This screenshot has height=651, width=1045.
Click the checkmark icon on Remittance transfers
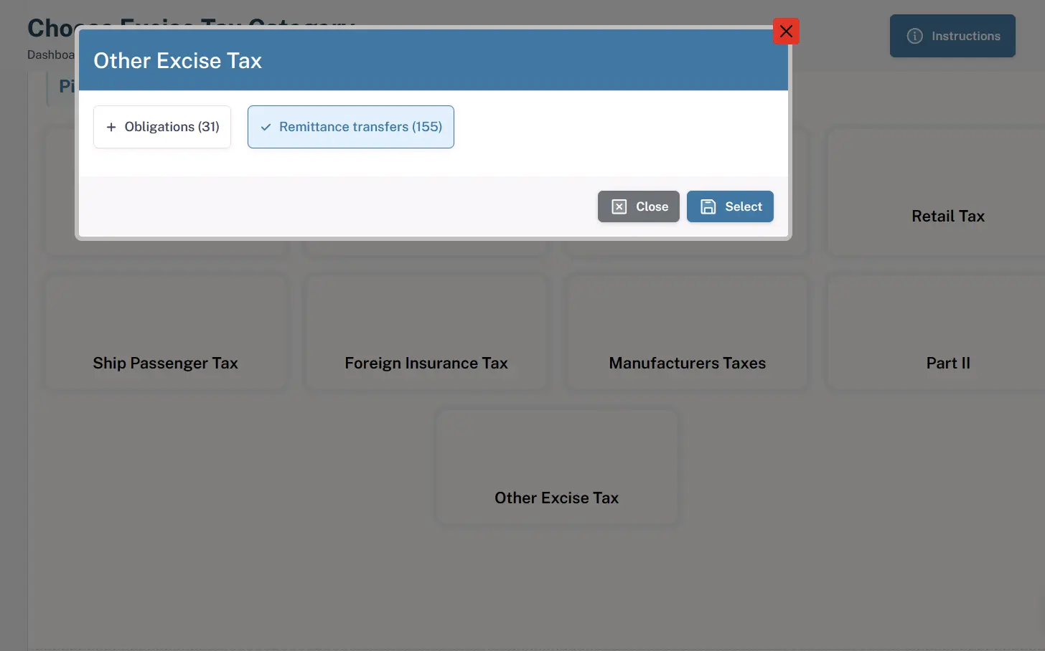pos(266,127)
